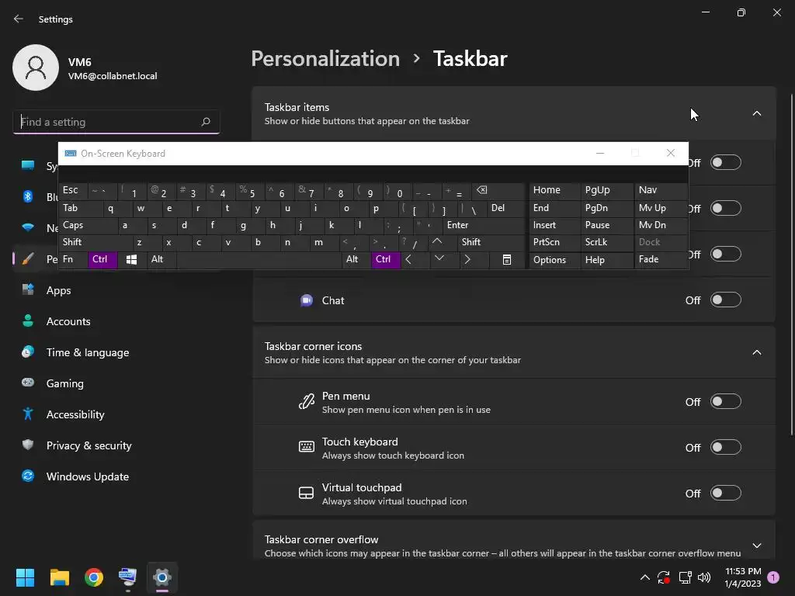The height and width of the screenshot is (596, 795).
Task: Collapse the Taskbar items section
Action: [x=756, y=113]
